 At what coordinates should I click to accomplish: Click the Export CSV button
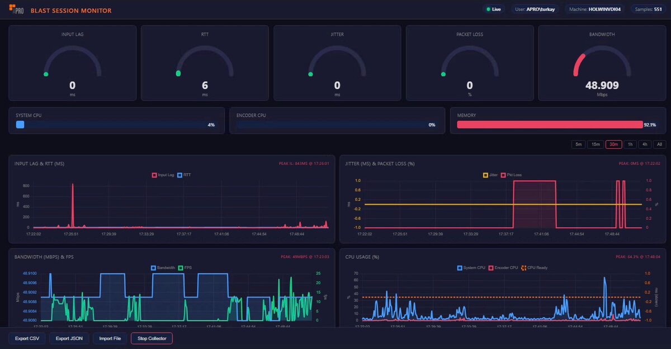27,338
